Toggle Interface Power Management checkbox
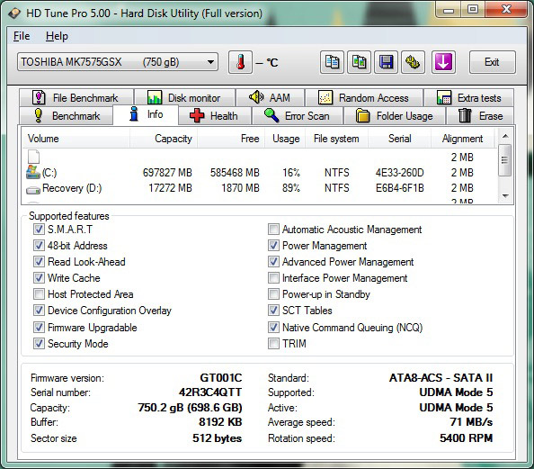The width and height of the screenshot is (534, 469). click(273, 277)
